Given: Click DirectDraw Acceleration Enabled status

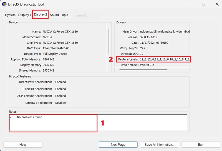Looking at the screenshot, I should (x=60, y=82).
